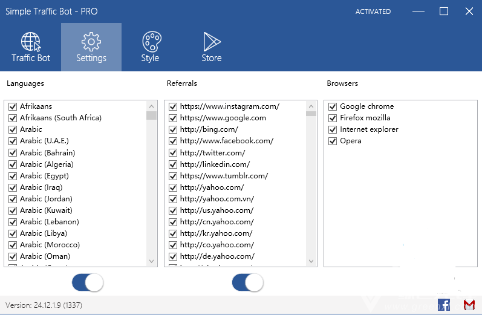Uncheck the Afrikaans language checkbox

click(x=13, y=106)
